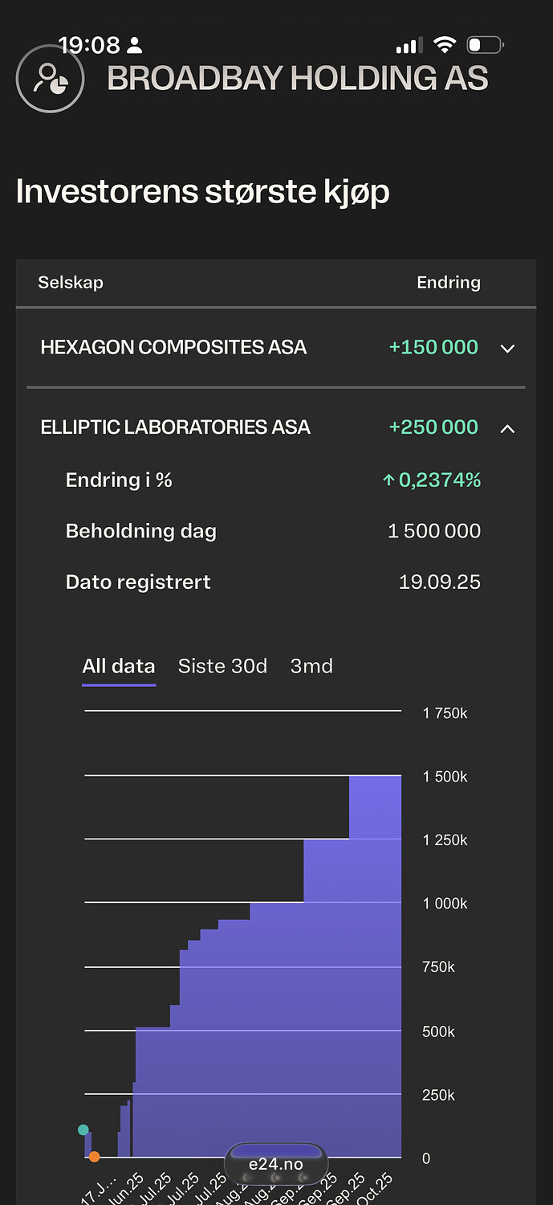Screen dimensions: 553x1205
Task: Tap the person icon beside the clock
Action: (x=134, y=45)
